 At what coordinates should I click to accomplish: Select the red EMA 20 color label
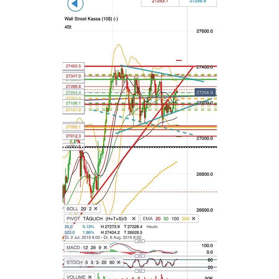158,219
